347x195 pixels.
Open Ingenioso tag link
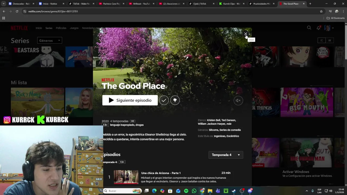[x=220, y=136]
